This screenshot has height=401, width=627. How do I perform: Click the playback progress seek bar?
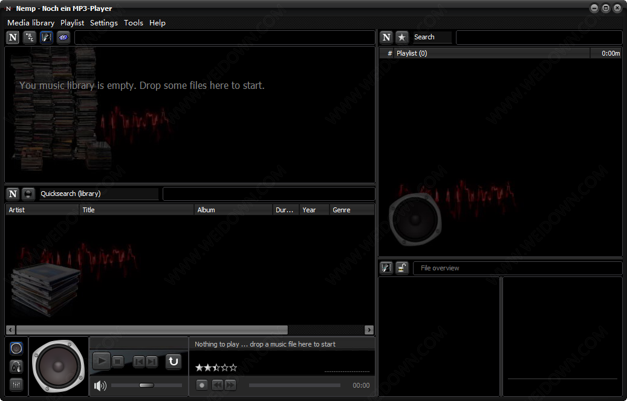[x=294, y=385]
